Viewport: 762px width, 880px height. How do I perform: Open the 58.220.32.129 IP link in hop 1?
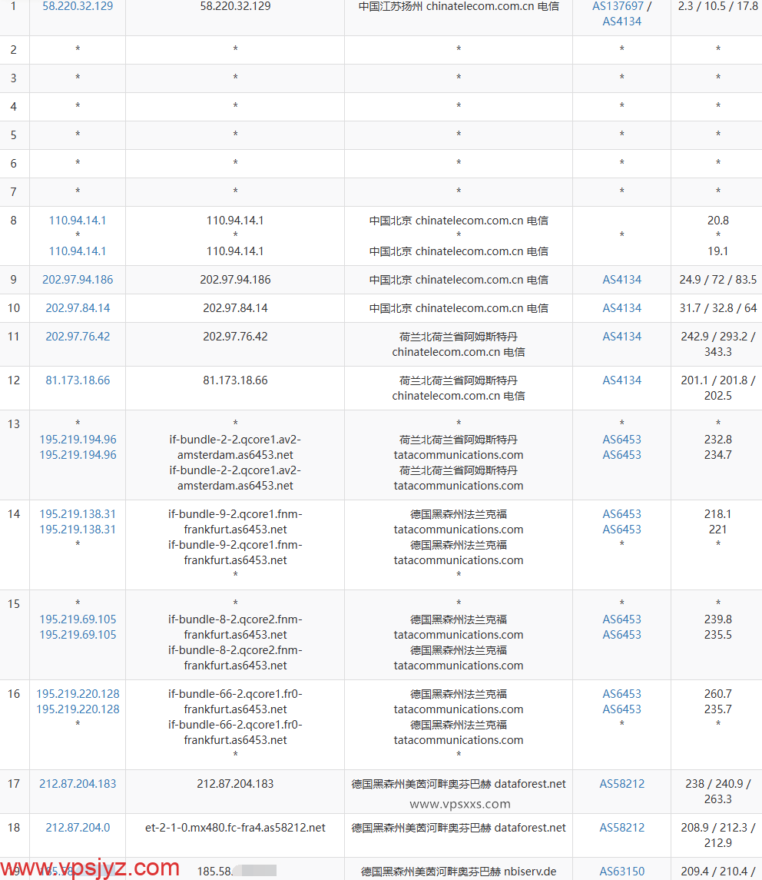coord(78,6)
